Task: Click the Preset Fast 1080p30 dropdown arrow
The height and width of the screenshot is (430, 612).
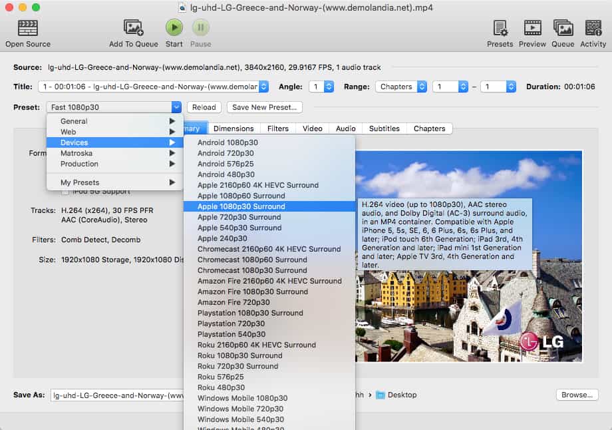Action: [x=176, y=107]
